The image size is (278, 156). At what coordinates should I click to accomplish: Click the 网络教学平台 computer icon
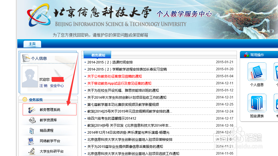pyautogui.click(x=31, y=141)
